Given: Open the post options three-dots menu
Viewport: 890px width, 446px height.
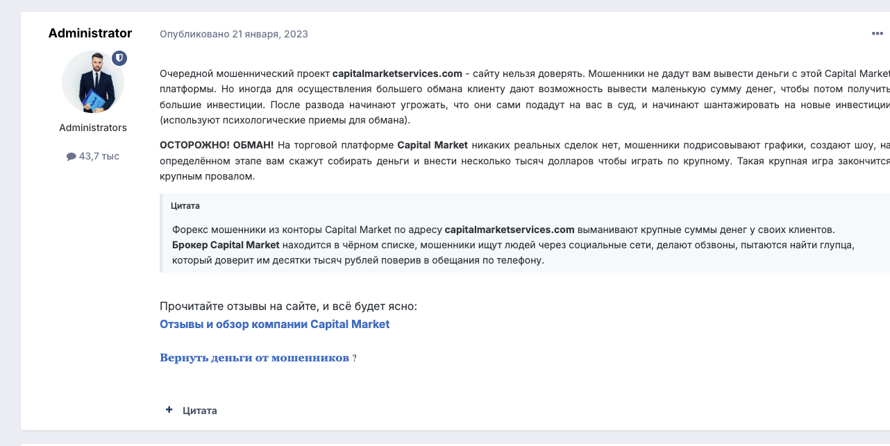Looking at the screenshot, I should pos(877,33).
